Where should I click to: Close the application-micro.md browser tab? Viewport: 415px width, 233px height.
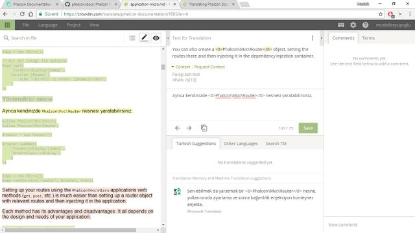174,5
